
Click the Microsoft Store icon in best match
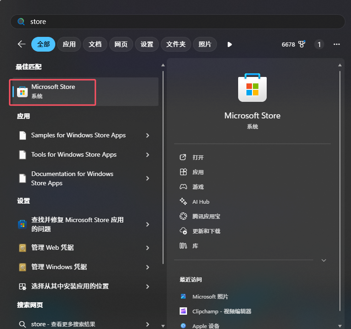(x=23, y=92)
